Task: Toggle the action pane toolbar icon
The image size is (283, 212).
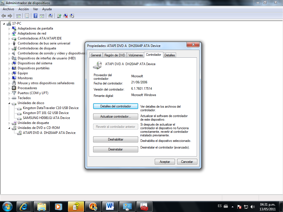Action: [42, 16]
